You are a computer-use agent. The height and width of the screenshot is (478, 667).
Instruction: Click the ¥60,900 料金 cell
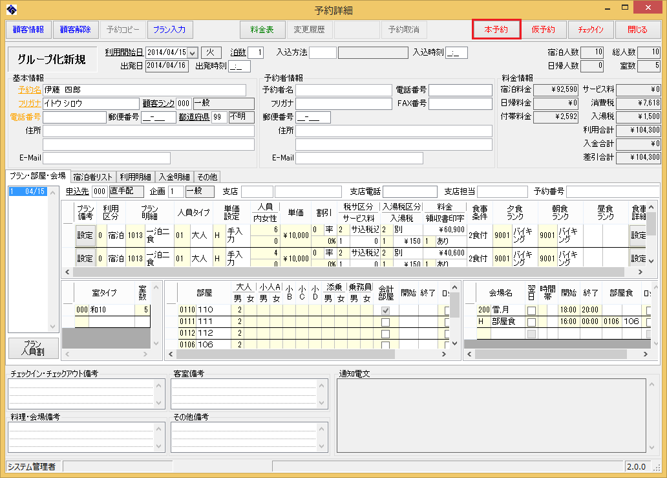coord(450,230)
